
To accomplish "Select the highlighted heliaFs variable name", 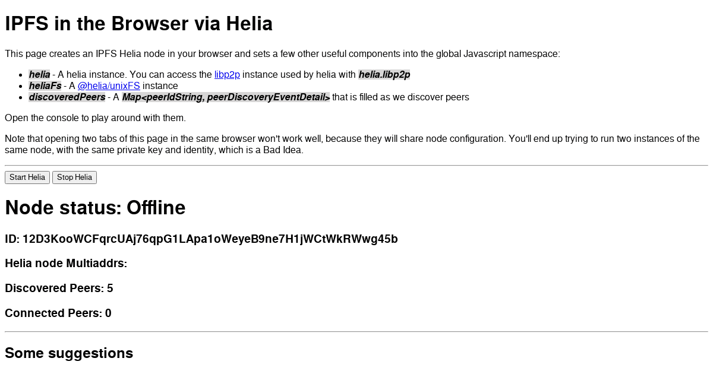I will [46, 85].
